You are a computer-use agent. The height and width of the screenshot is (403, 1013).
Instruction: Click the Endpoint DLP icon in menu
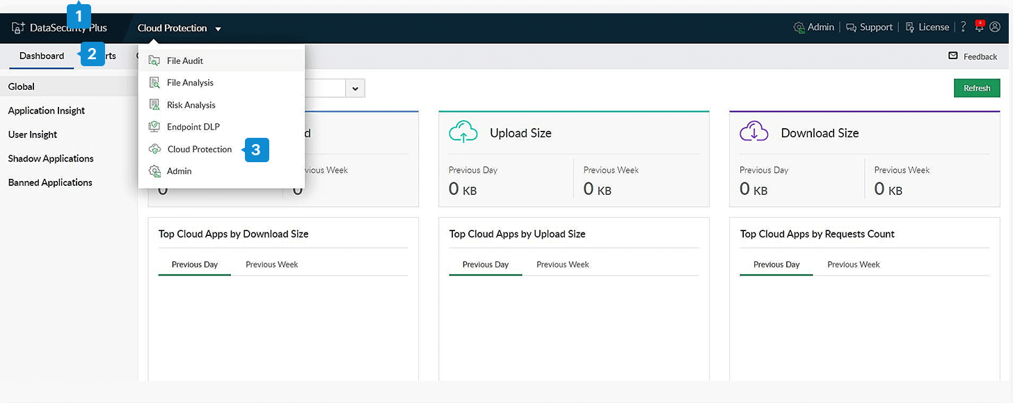pyautogui.click(x=154, y=127)
